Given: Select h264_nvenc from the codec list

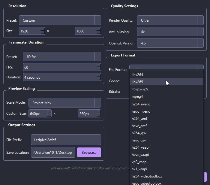Looking at the screenshot, I should tap(166, 104).
